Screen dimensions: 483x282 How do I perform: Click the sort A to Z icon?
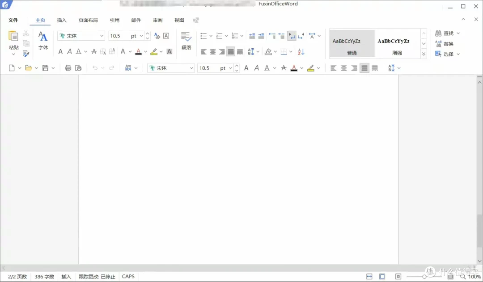click(301, 52)
